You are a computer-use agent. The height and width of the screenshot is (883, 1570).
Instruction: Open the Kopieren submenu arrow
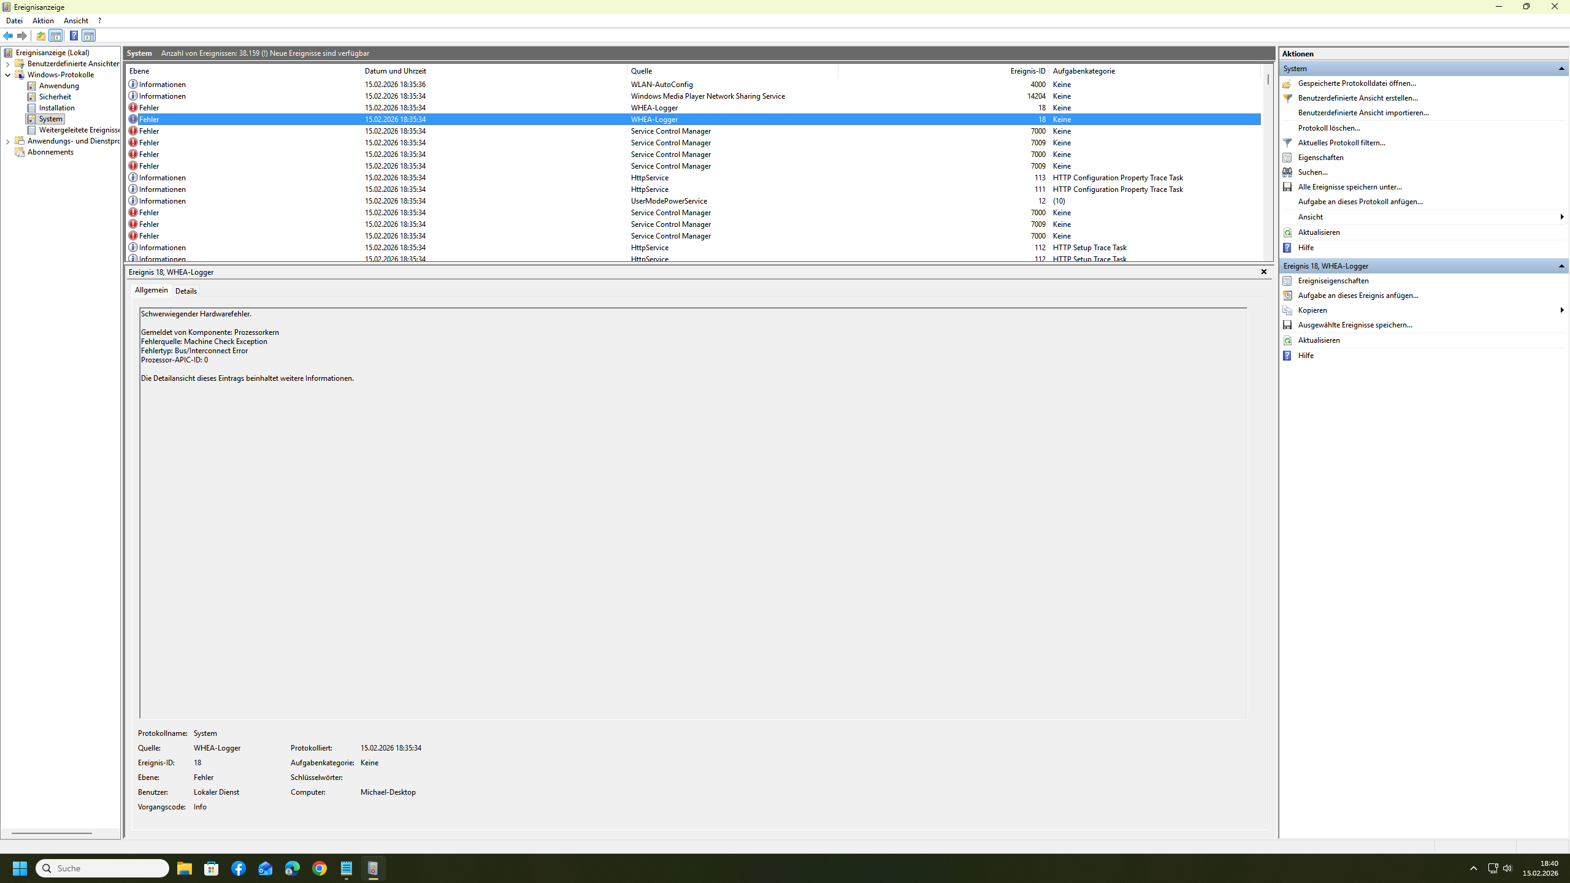point(1561,310)
